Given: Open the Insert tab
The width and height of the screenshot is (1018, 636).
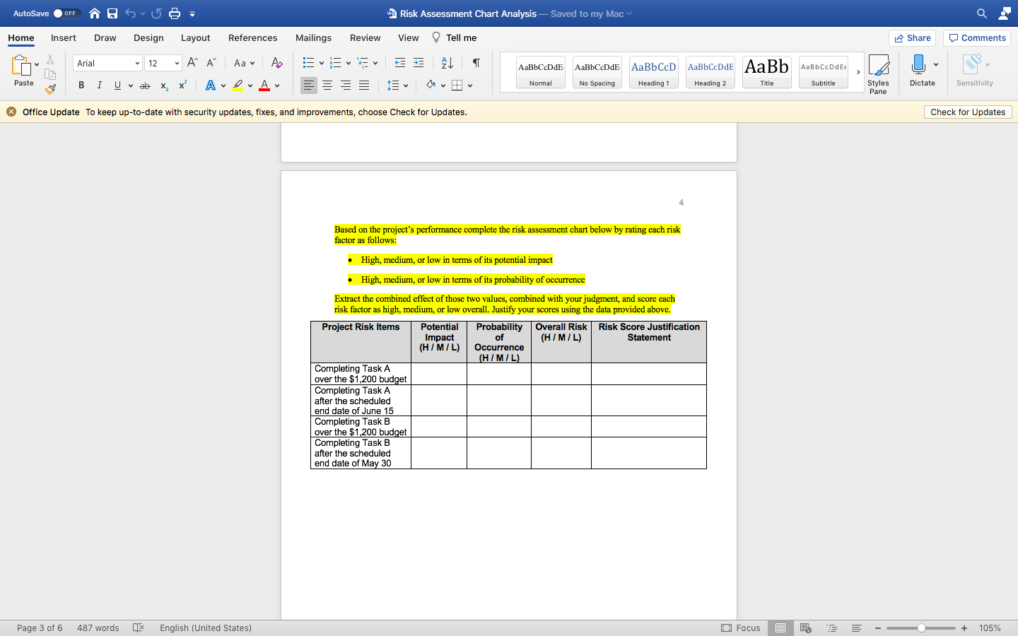Looking at the screenshot, I should click(x=64, y=37).
